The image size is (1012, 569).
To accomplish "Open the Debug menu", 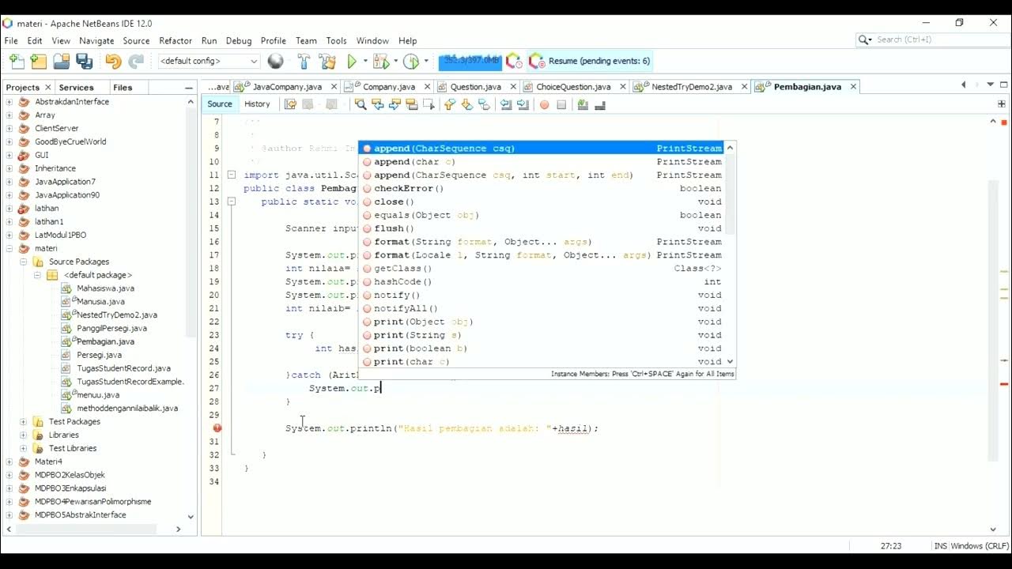I will tap(239, 40).
